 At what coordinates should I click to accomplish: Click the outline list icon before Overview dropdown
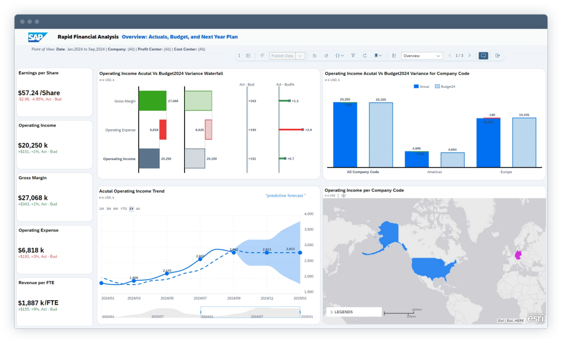(394, 55)
